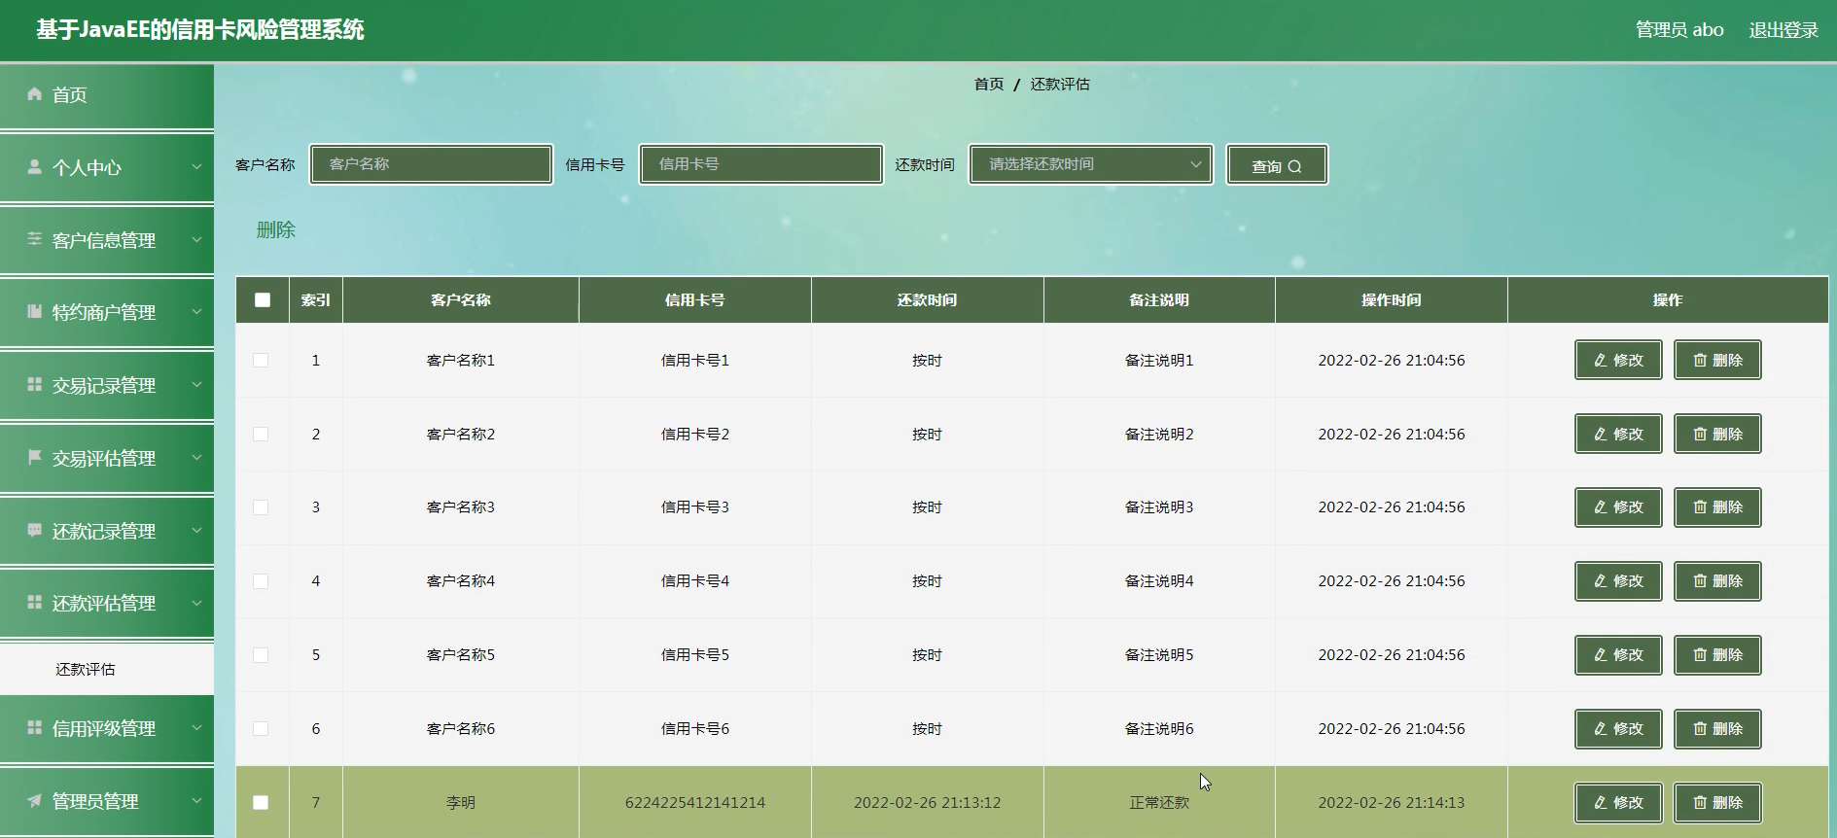1837x838 pixels.
Task: Click the flag icon beside 交易评估管理
Action: click(x=35, y=457)
